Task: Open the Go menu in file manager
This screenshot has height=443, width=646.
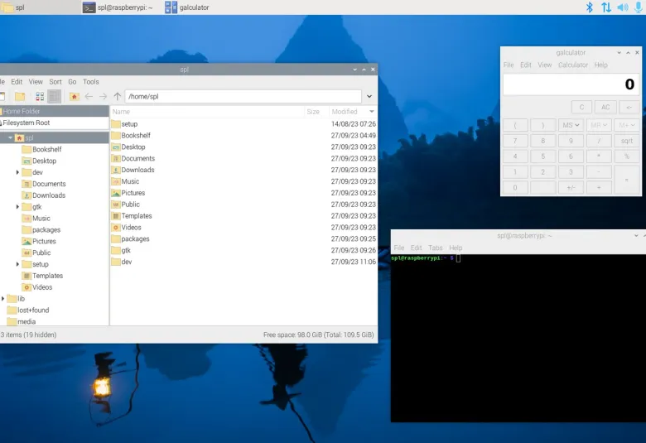Action: pos(72,82)
